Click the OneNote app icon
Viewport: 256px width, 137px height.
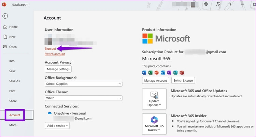pos(169,73)
